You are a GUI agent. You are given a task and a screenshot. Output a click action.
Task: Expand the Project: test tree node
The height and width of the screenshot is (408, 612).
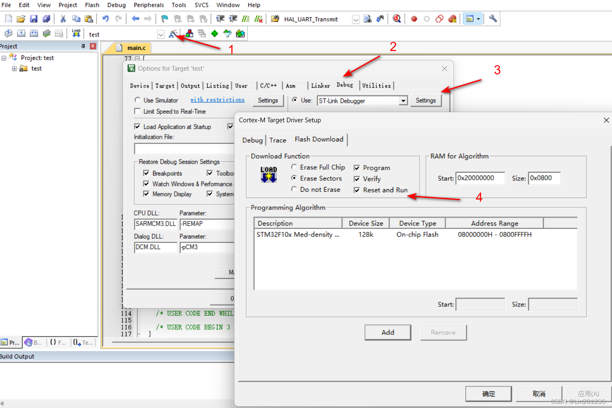(x=4, y=58)
